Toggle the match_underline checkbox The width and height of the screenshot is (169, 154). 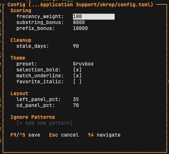click(77, 76)
